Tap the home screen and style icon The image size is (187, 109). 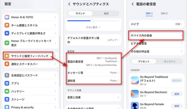[7, 25]
